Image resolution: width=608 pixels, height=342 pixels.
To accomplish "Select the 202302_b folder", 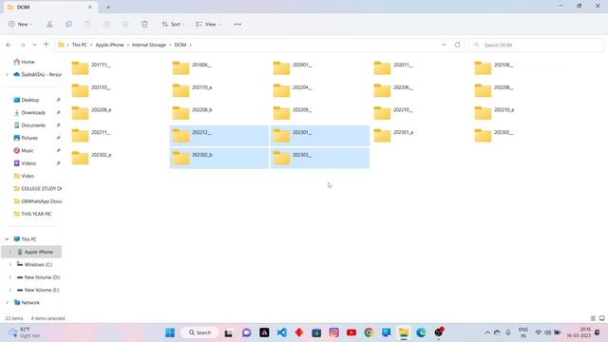I will click(219, 158).
